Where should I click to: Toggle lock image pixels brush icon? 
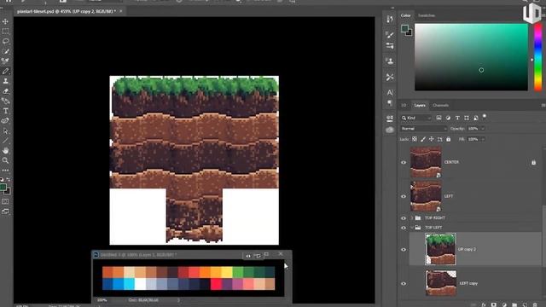pyautogui.click(x=423, y=139)
